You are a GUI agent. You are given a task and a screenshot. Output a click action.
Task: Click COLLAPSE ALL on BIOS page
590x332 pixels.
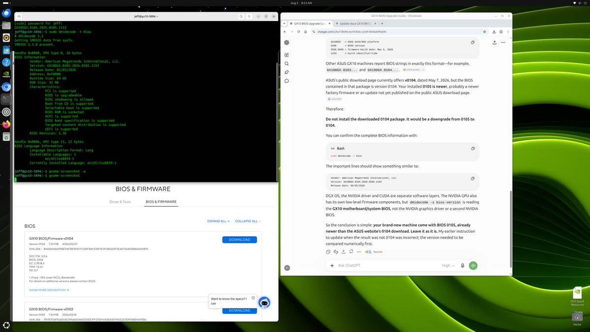point(248,221)
